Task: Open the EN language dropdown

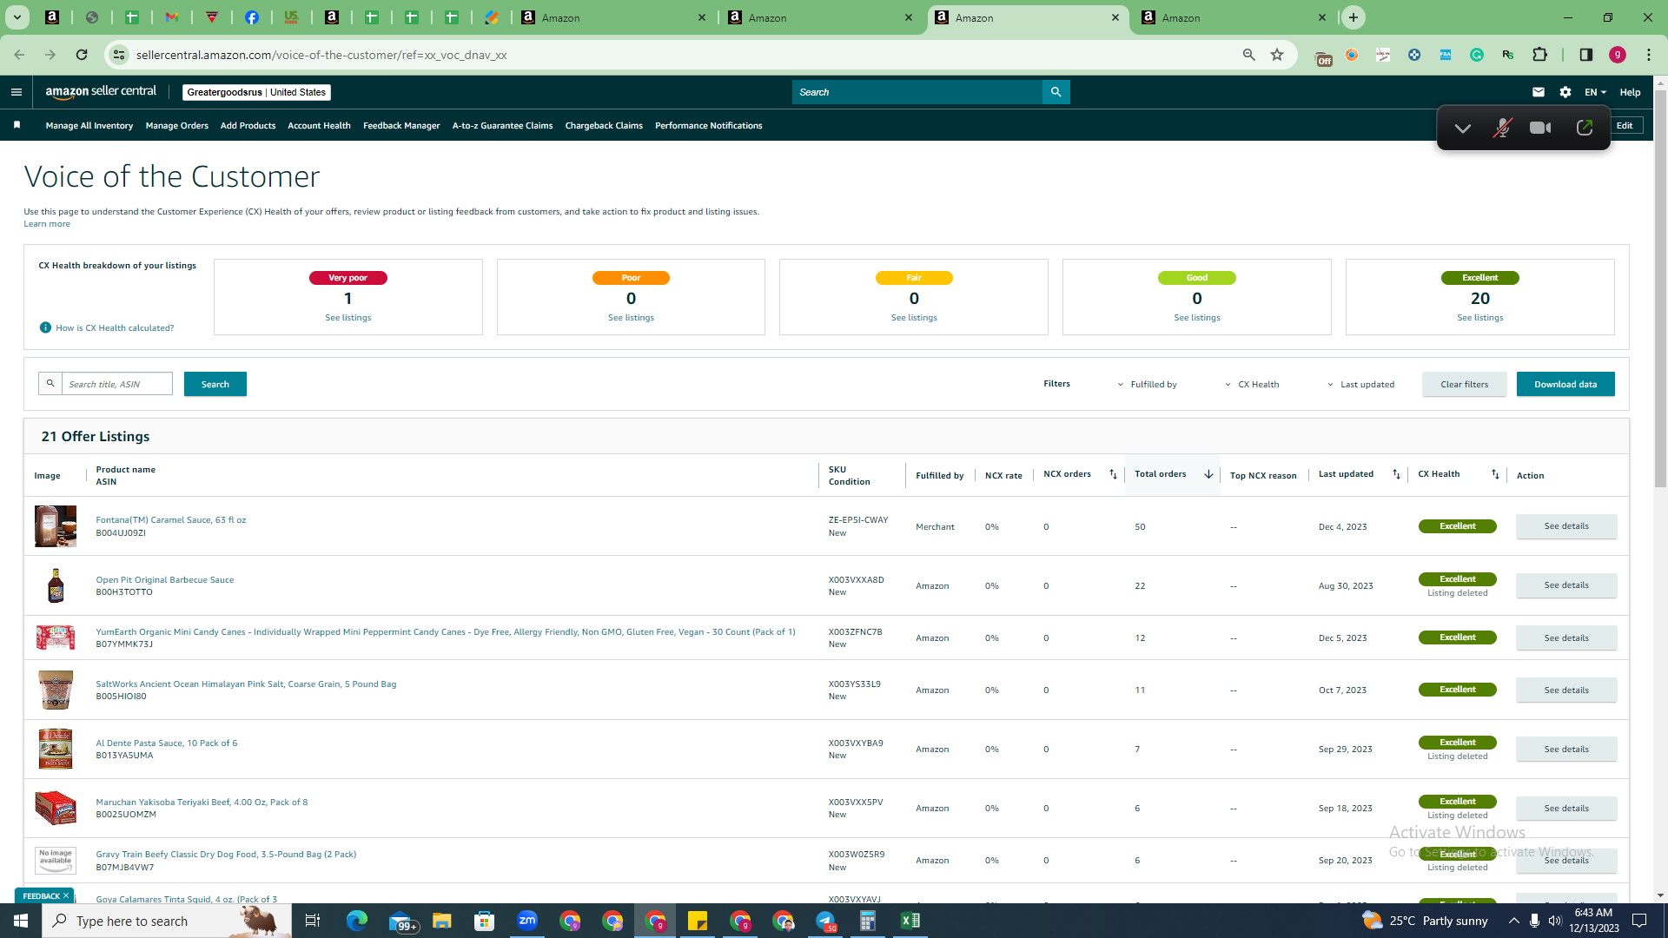Action: (x=1596, y=92)
